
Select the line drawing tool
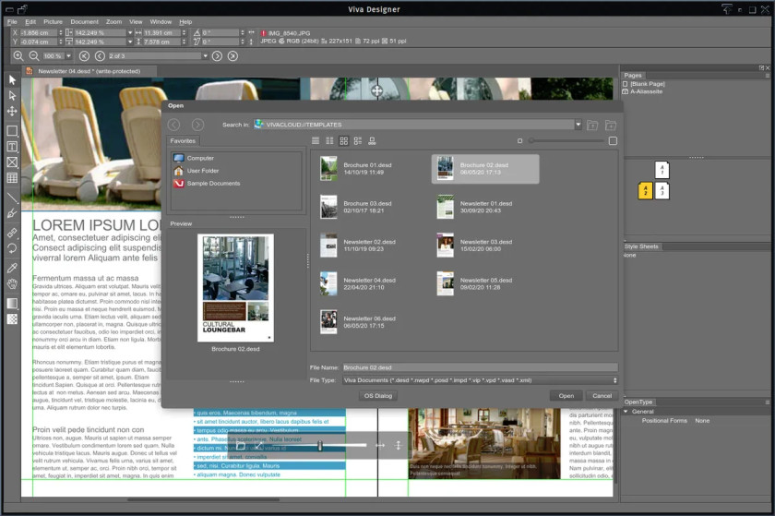pyautogui.click(x=12, y=198)
